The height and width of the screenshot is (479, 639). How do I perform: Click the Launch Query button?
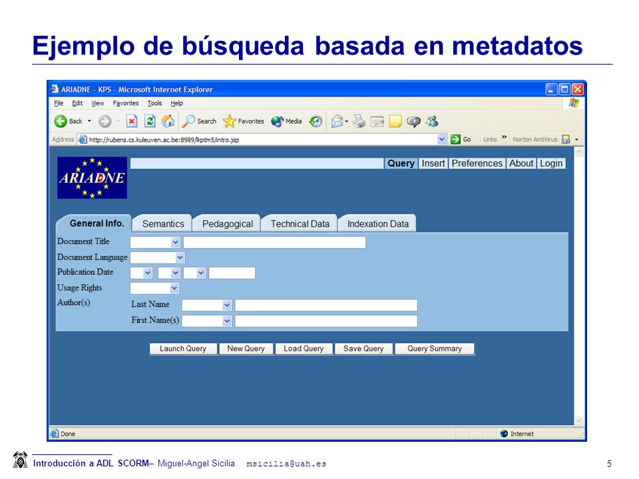pyautogui.click(x=183, y=349)
